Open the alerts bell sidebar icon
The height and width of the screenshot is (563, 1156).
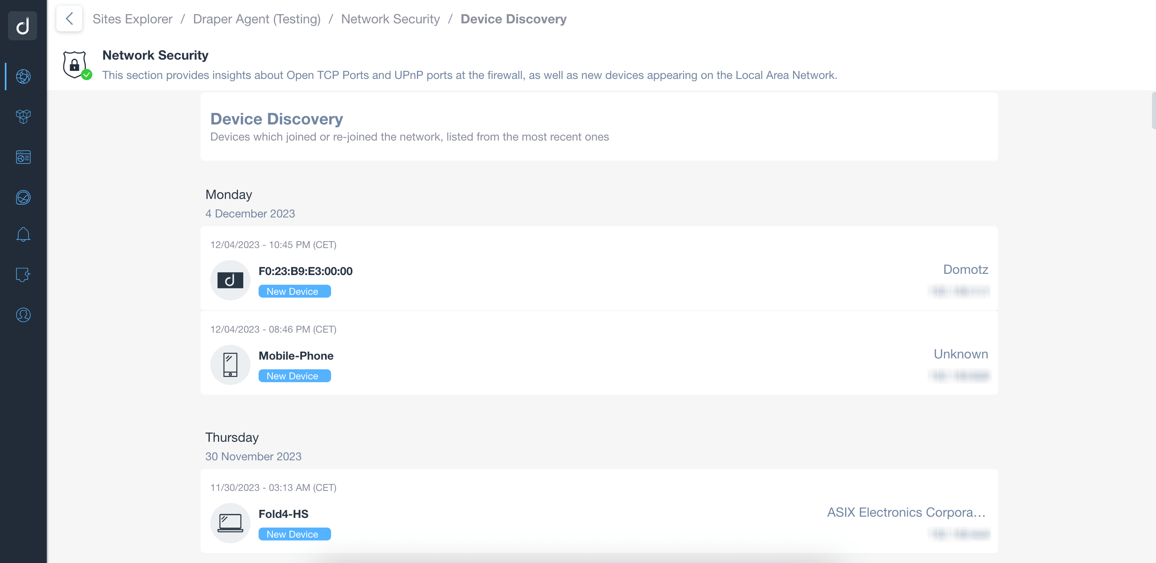pyautogui.click(x=23, y=234)
